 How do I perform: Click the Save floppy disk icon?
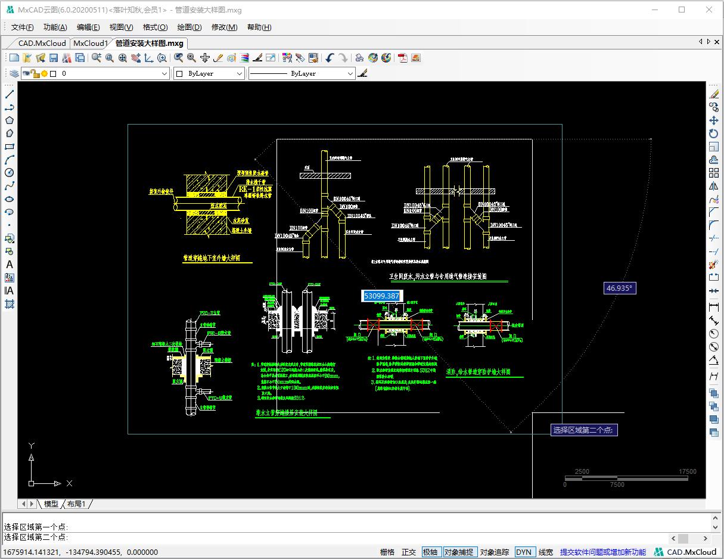(54, 58)
